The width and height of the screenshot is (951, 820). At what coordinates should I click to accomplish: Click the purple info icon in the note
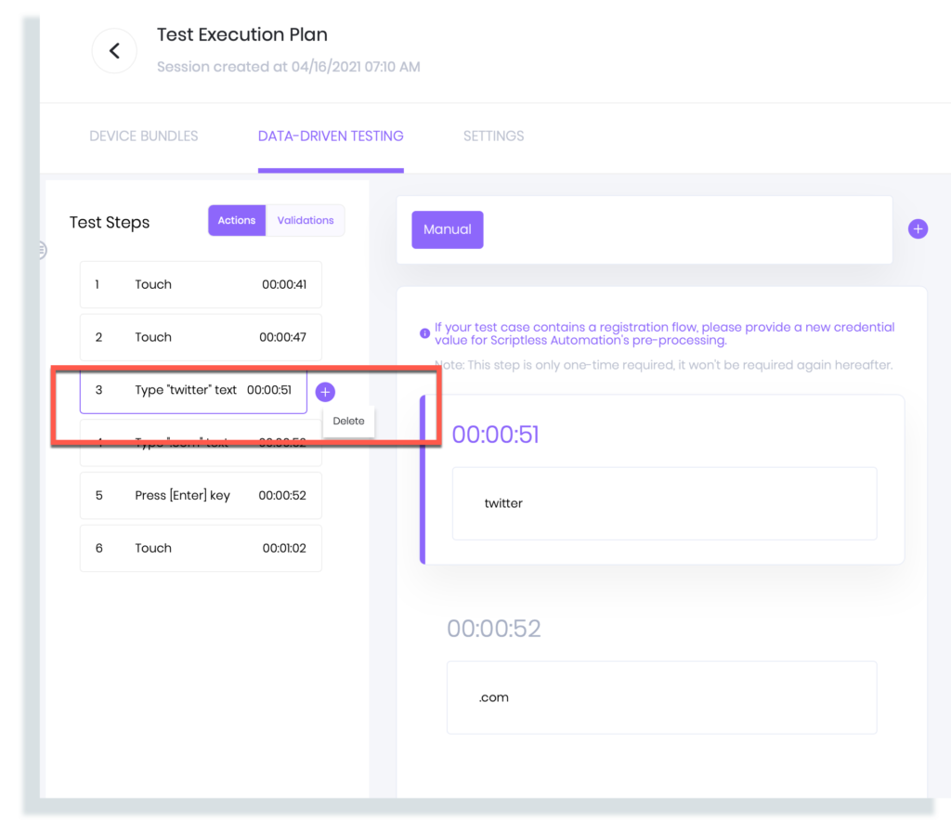point(425,332)
